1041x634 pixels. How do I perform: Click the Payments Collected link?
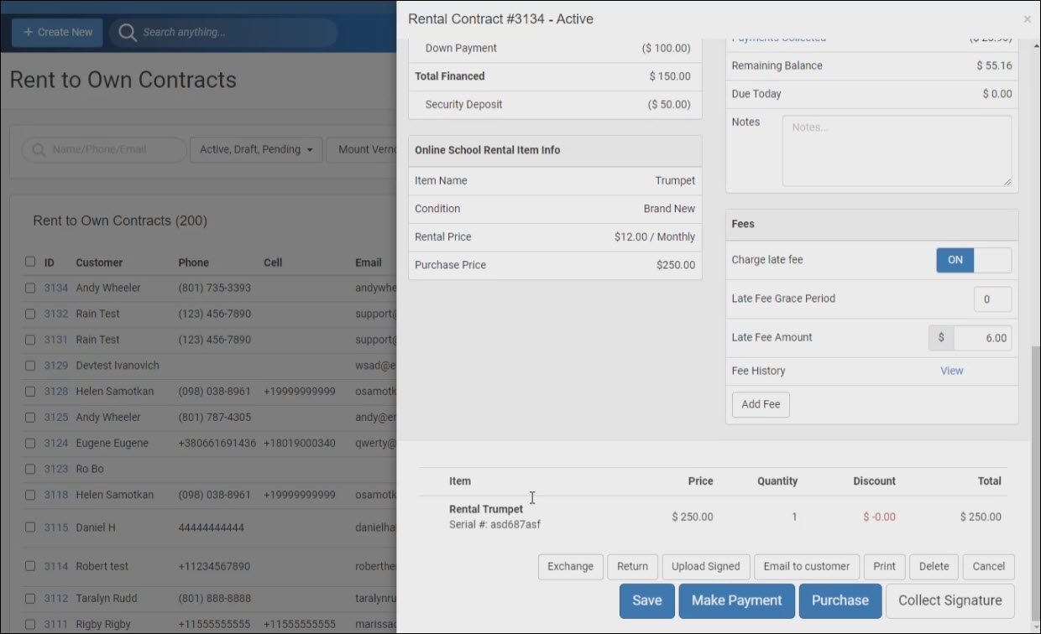pyautogui.click(x=779, y=39)
